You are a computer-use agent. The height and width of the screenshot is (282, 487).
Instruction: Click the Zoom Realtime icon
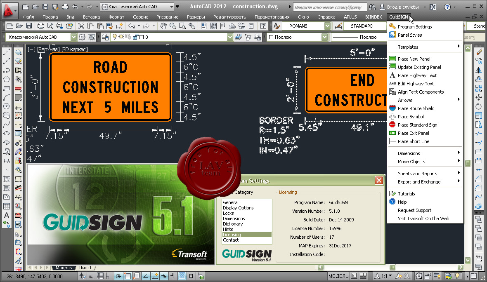[173, 26]
